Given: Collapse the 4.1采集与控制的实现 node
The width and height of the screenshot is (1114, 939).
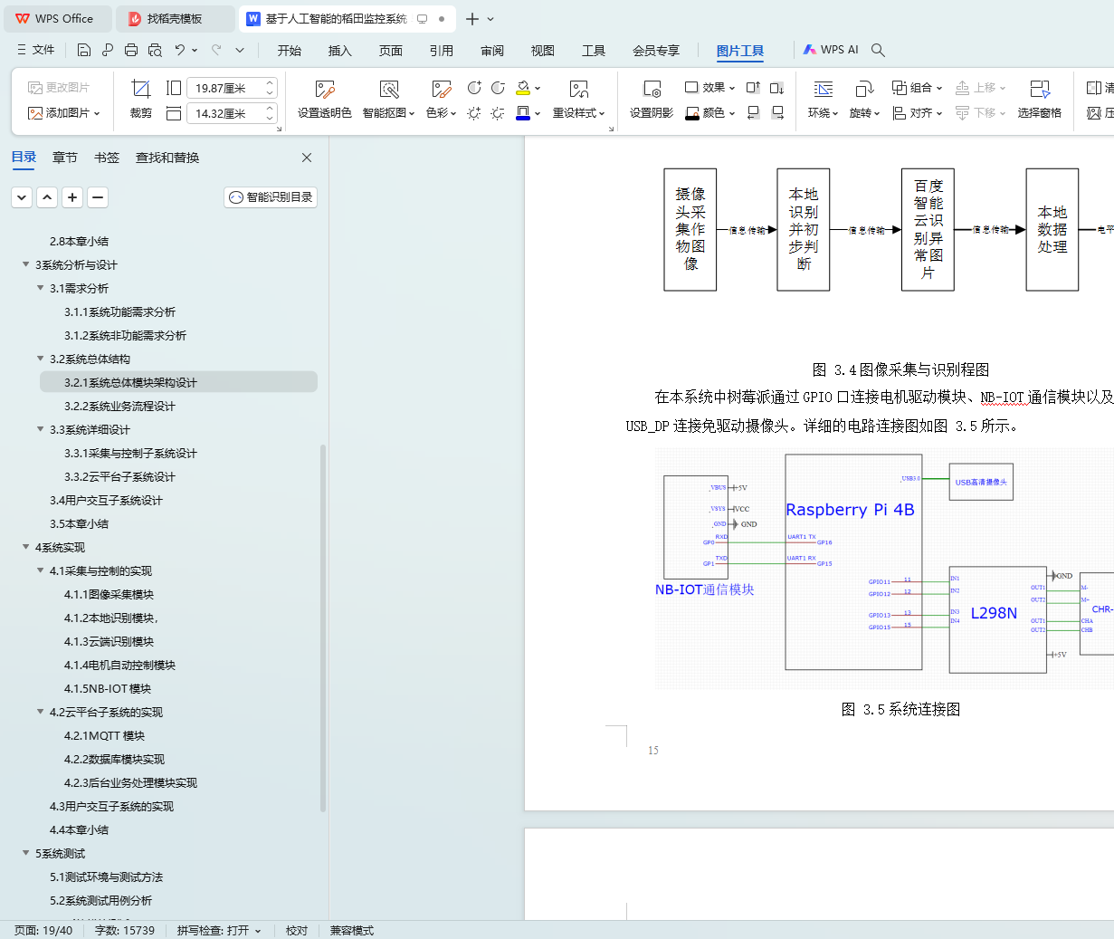Looking at the screenshot, I should [40, 570].
